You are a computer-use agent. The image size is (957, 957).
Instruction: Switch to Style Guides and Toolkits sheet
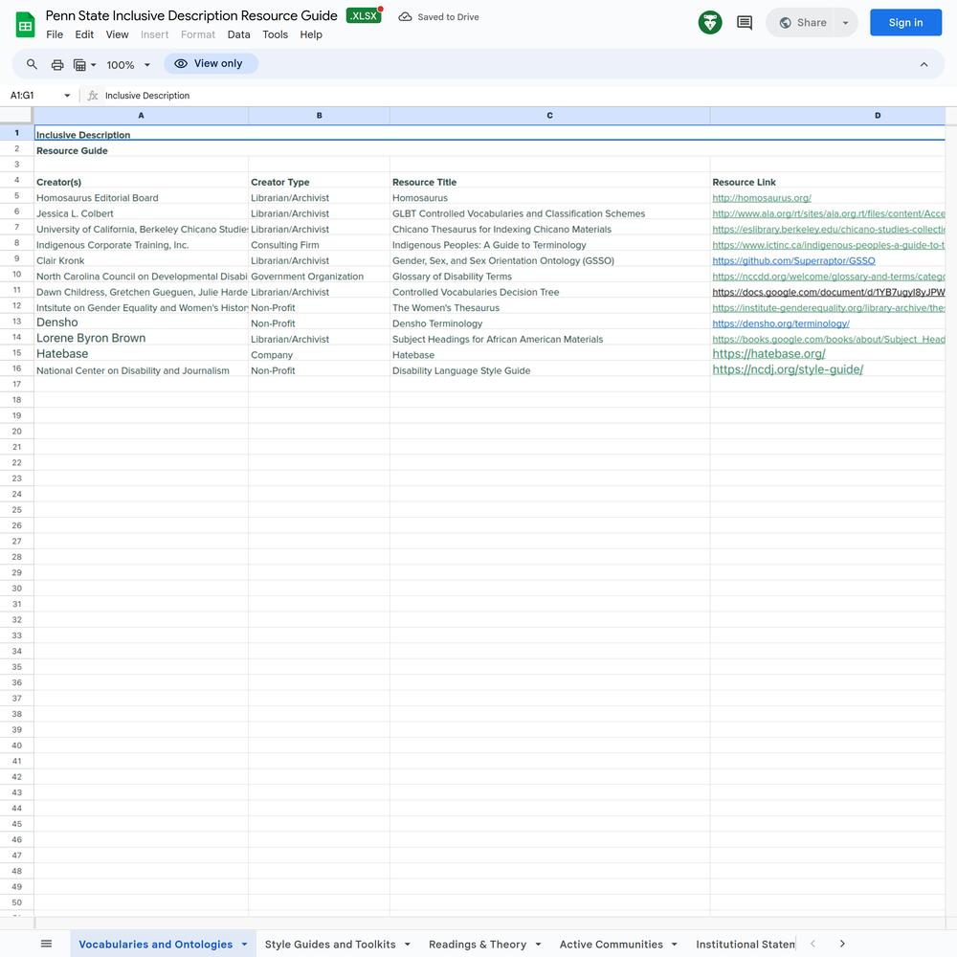click(330, 945)
